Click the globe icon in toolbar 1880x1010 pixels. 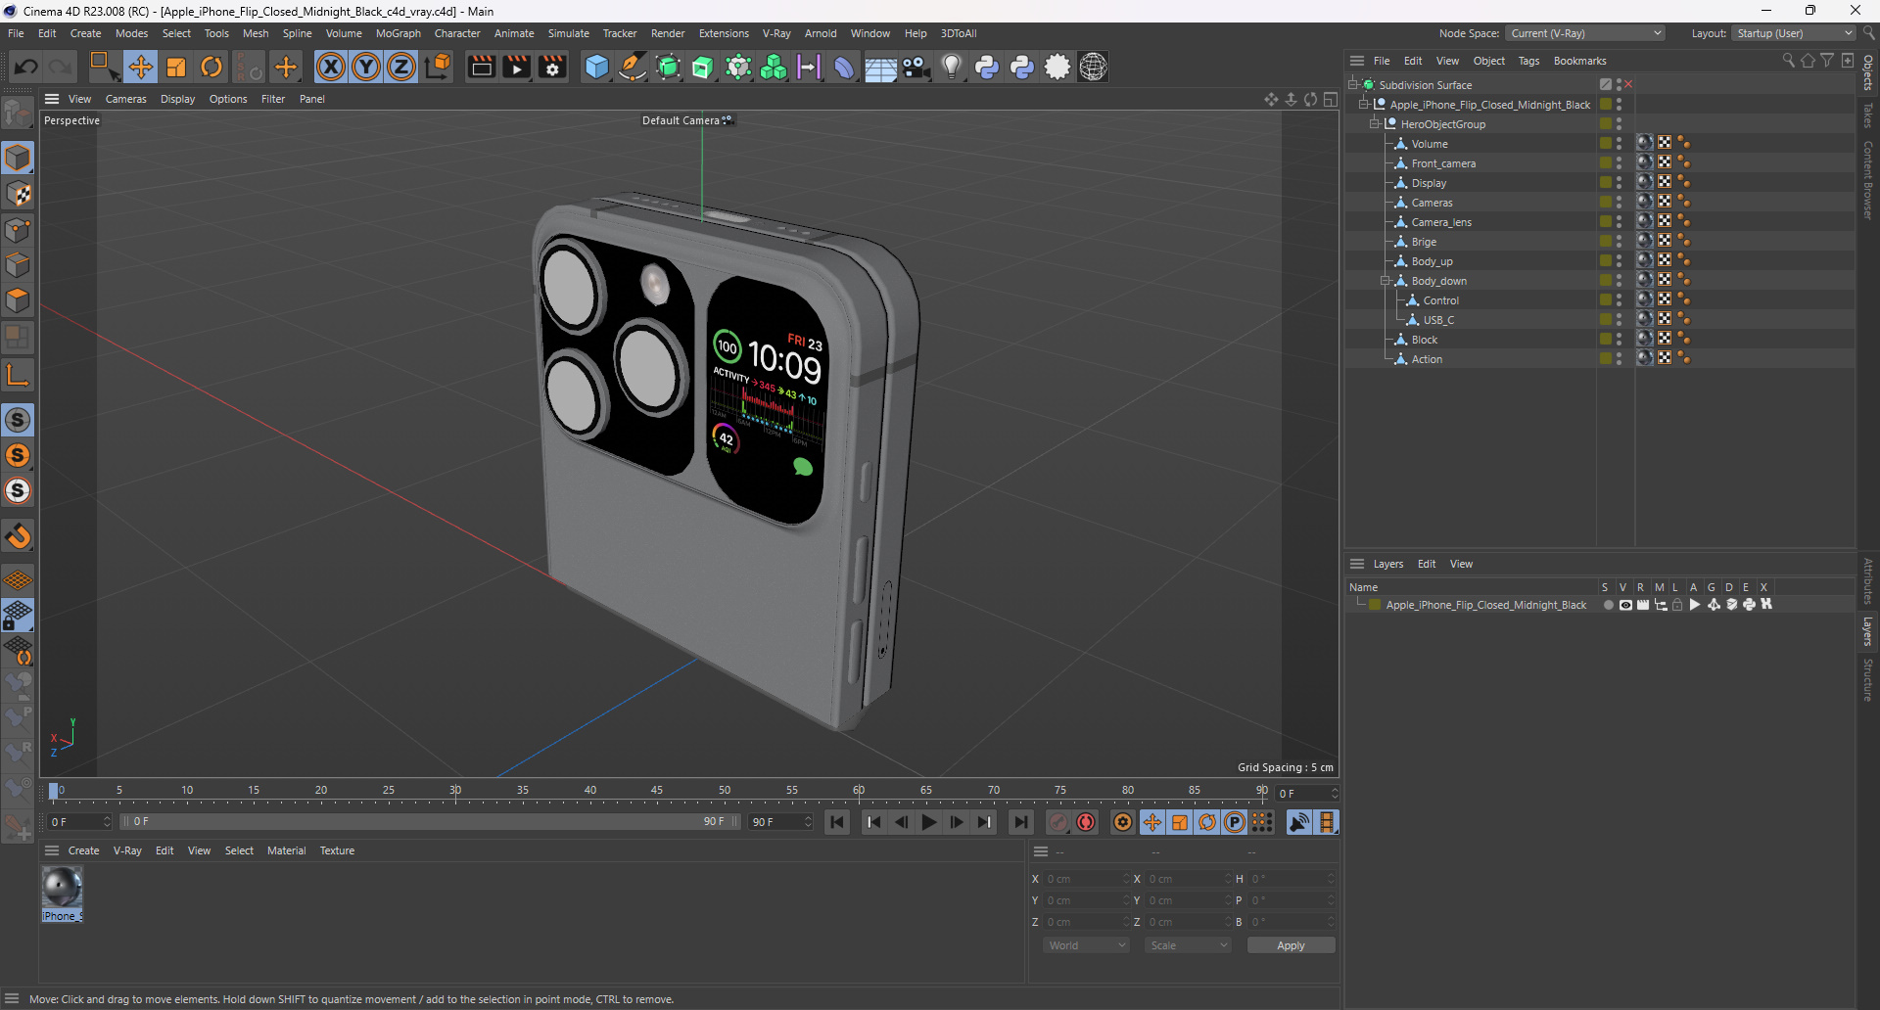pyautogui.click(x=1093, y=67)
